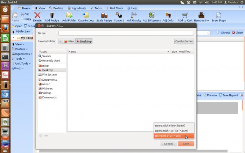Open the spreadsheet app in the dock
The width and height of the screenshot is (245, 153).
point(5,38)
